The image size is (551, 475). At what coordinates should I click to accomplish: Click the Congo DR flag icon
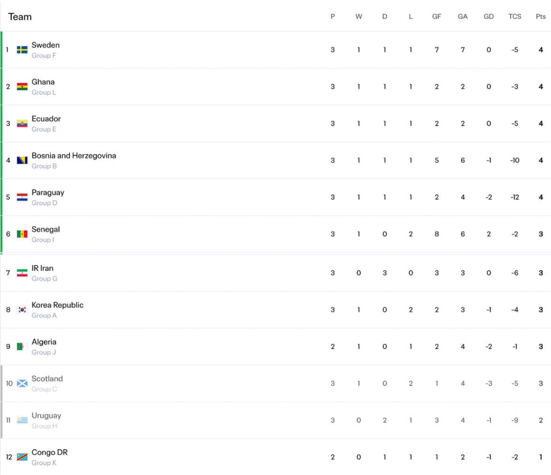coord(22,458)
